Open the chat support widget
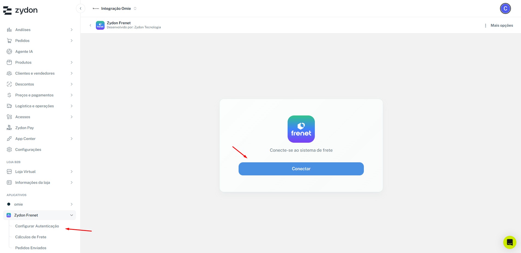 pyautogui.click(x=510, y=242)
